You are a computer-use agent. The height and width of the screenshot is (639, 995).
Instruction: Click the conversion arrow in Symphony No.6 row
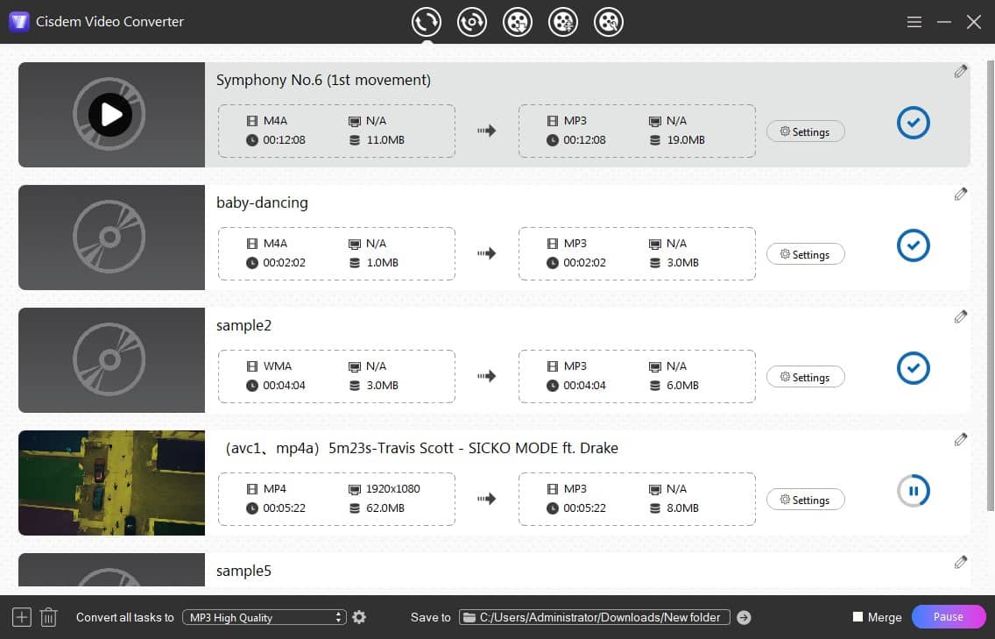pyautogui.click(x=487, y=131)
